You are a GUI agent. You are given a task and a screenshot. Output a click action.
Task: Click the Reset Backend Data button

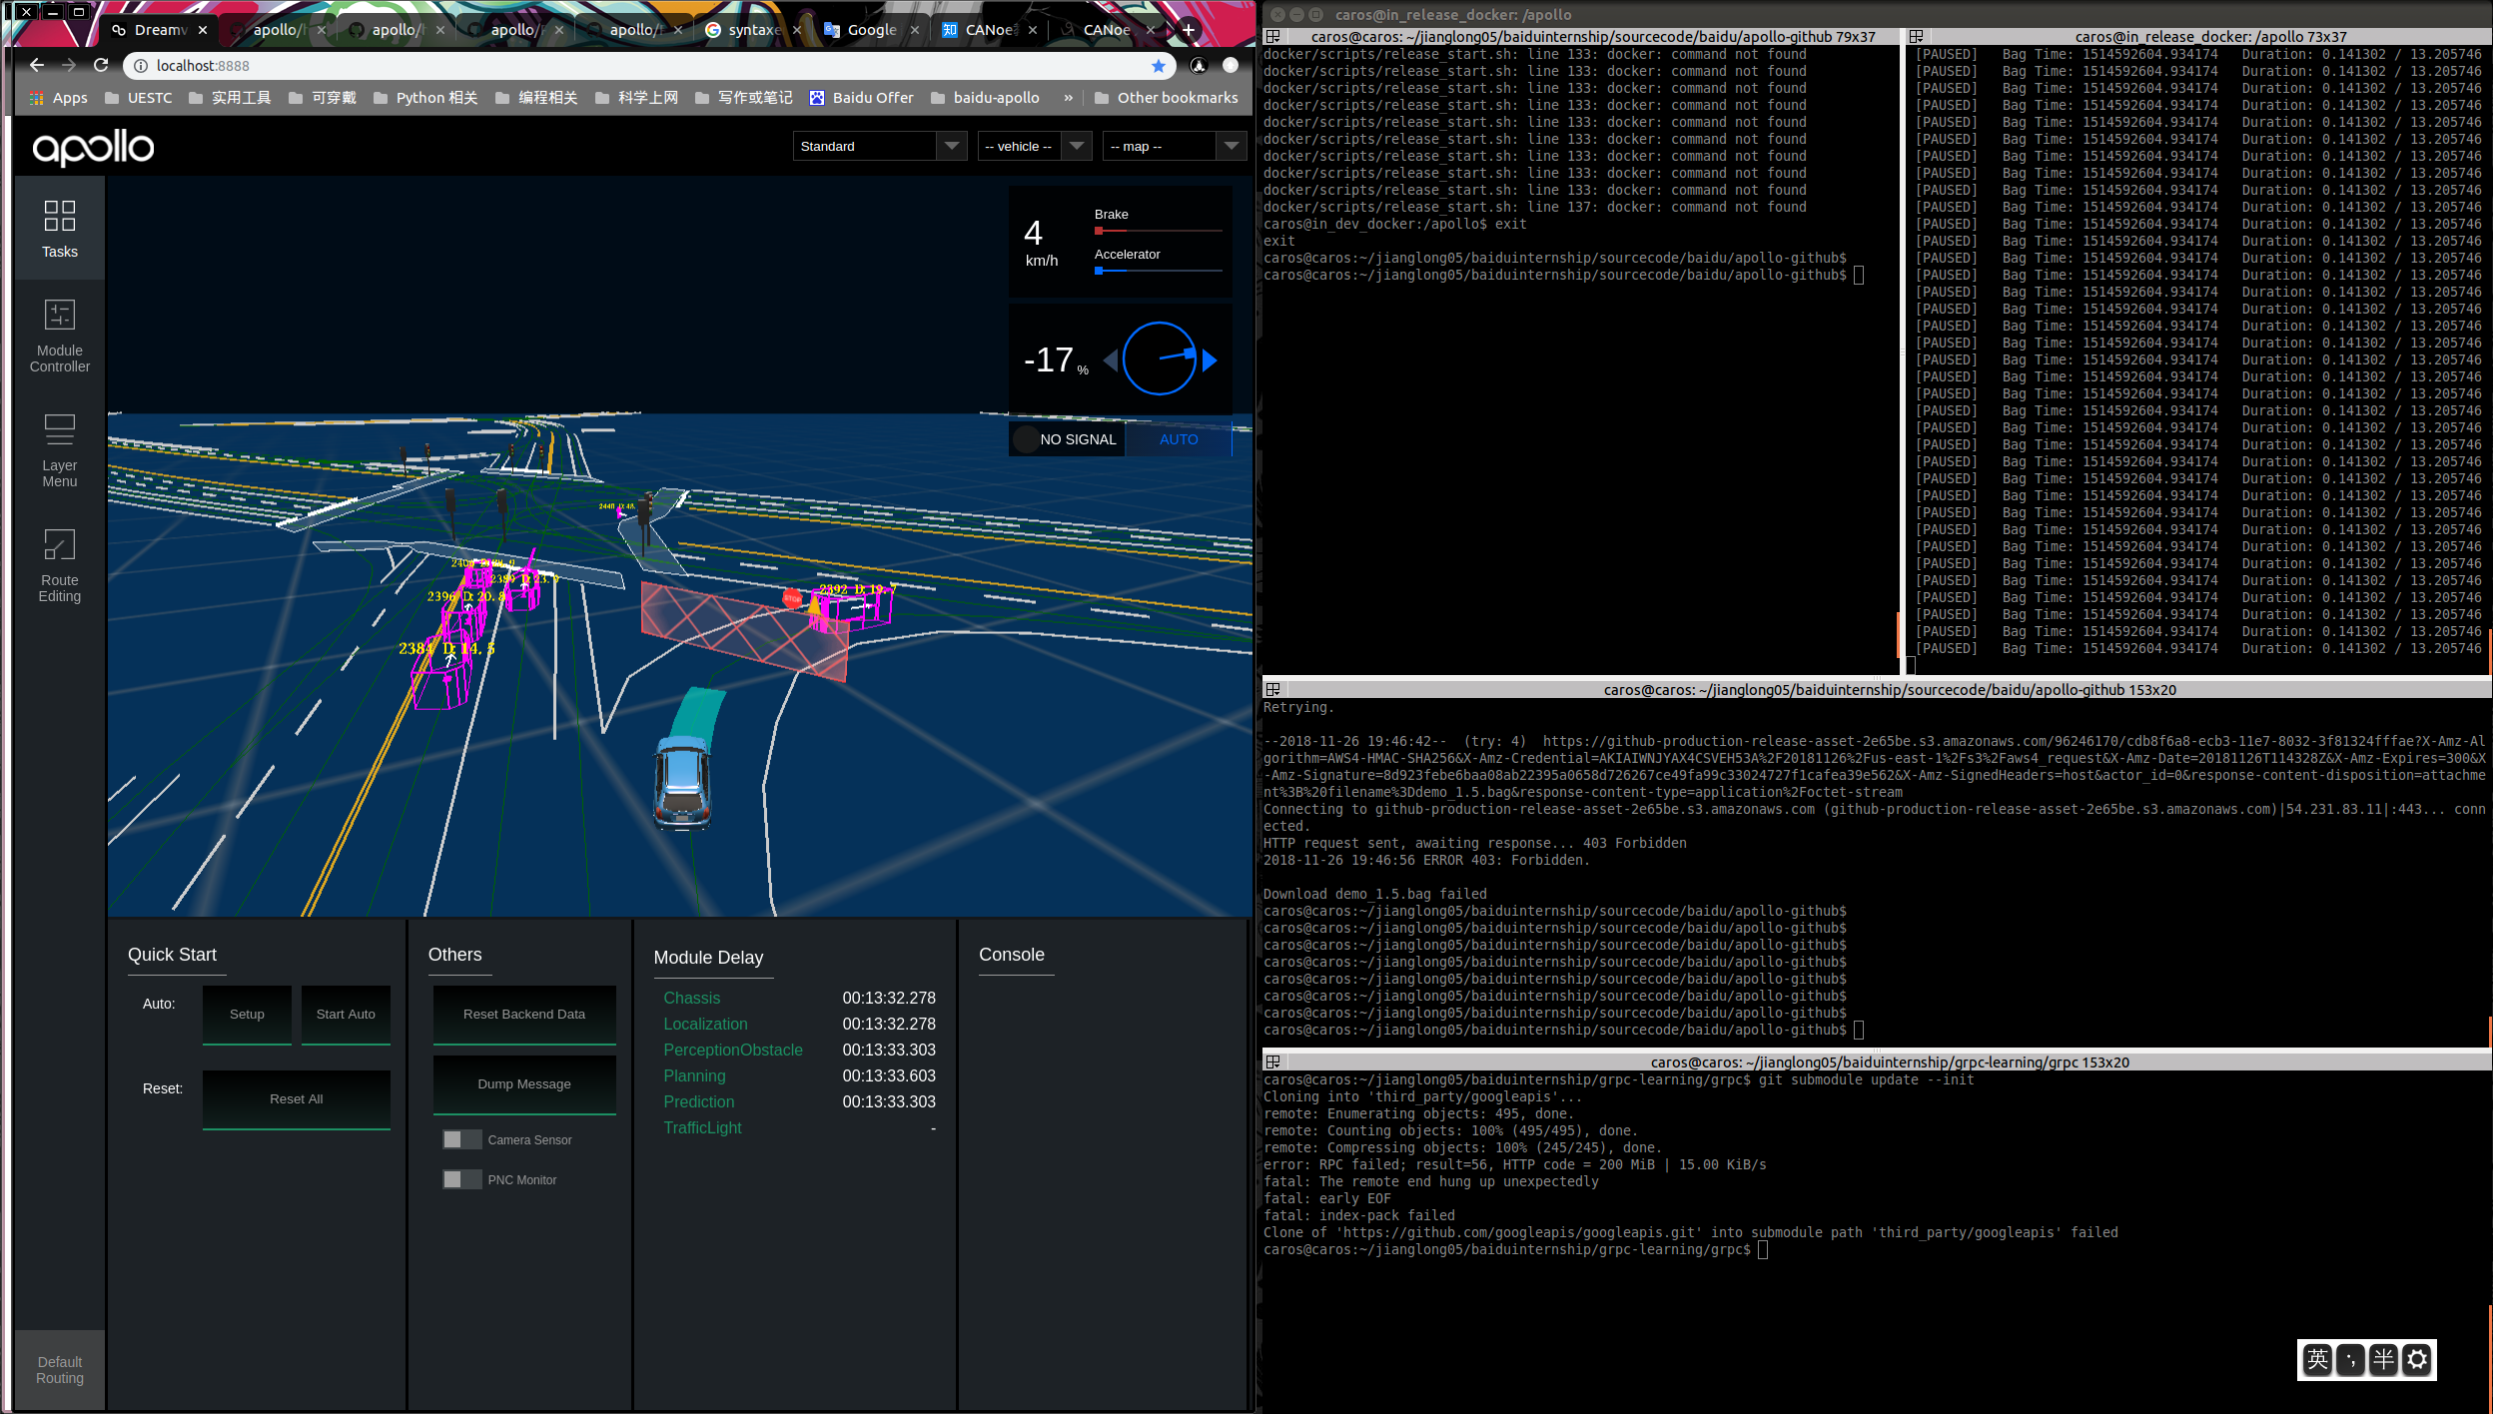coord(523,1014)
